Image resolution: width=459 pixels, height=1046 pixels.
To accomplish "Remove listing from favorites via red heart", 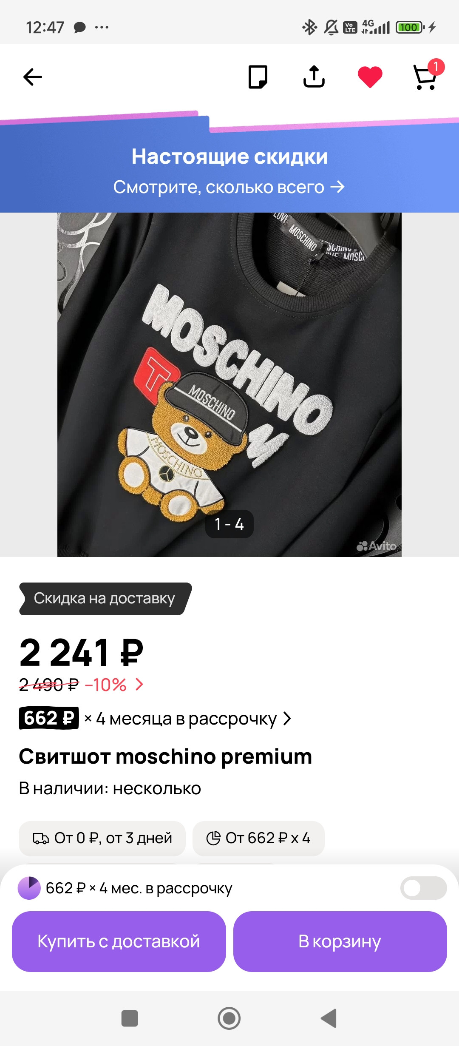I will pyautogui.click(x=370, y=77).
